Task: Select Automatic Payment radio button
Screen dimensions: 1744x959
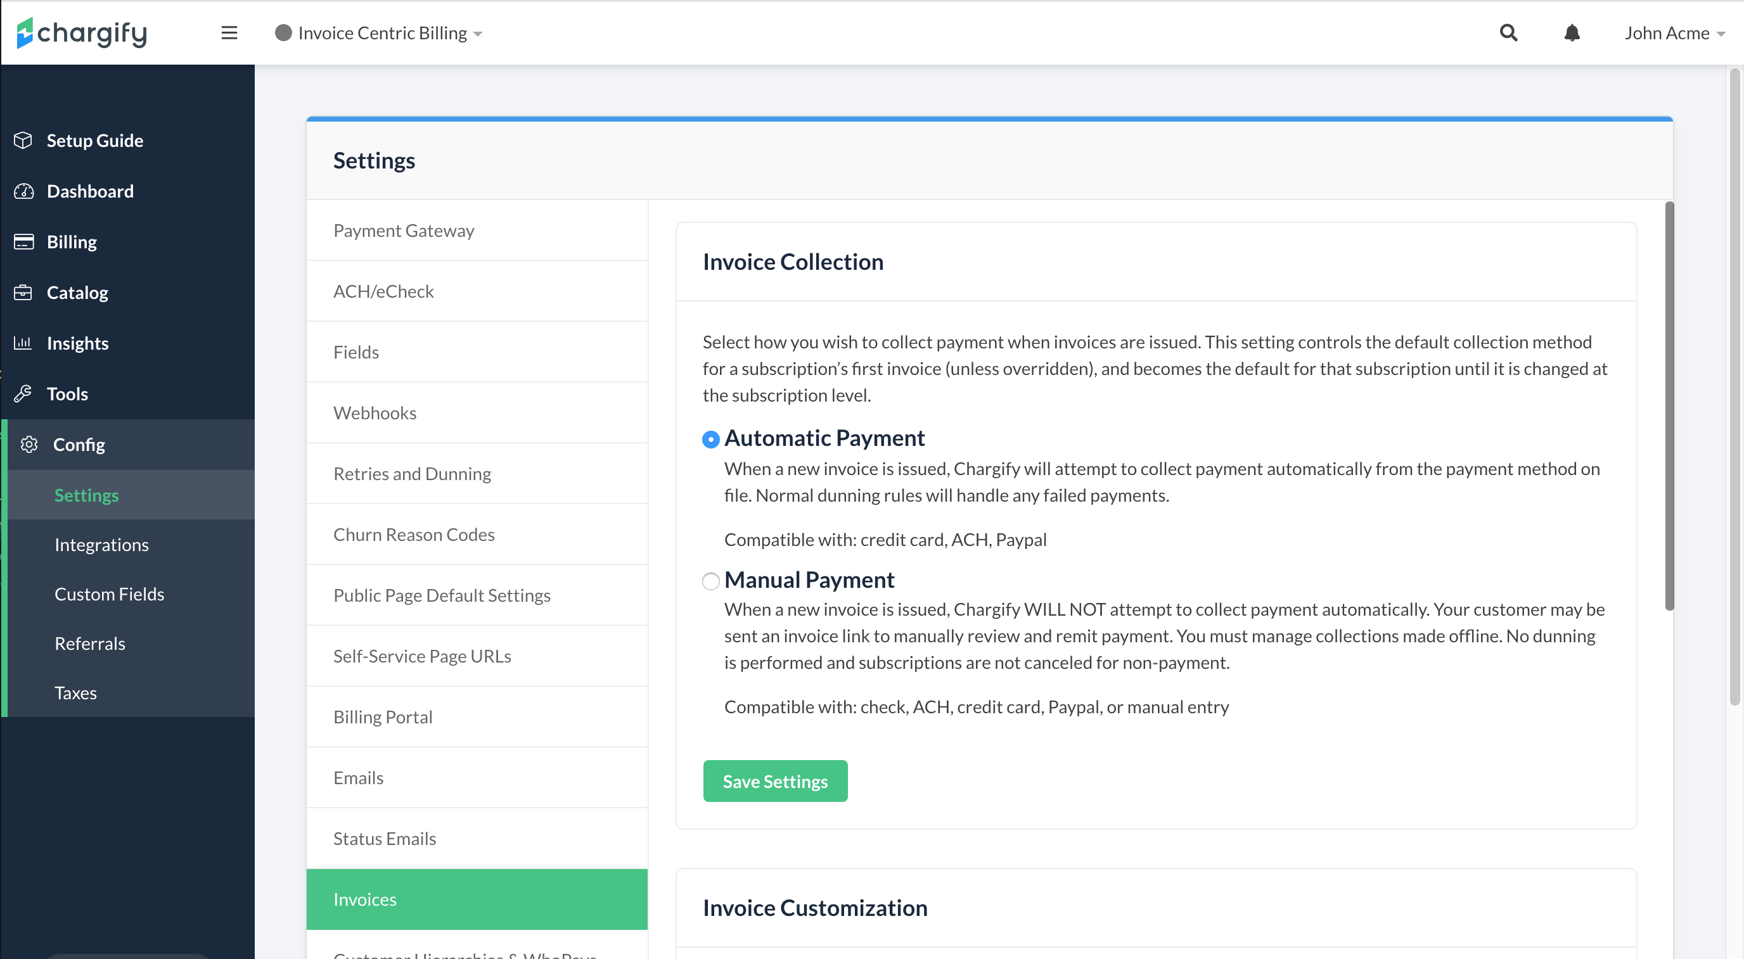Action: (x=710, y=439)
